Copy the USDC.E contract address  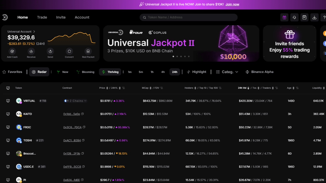coord(84,167)
